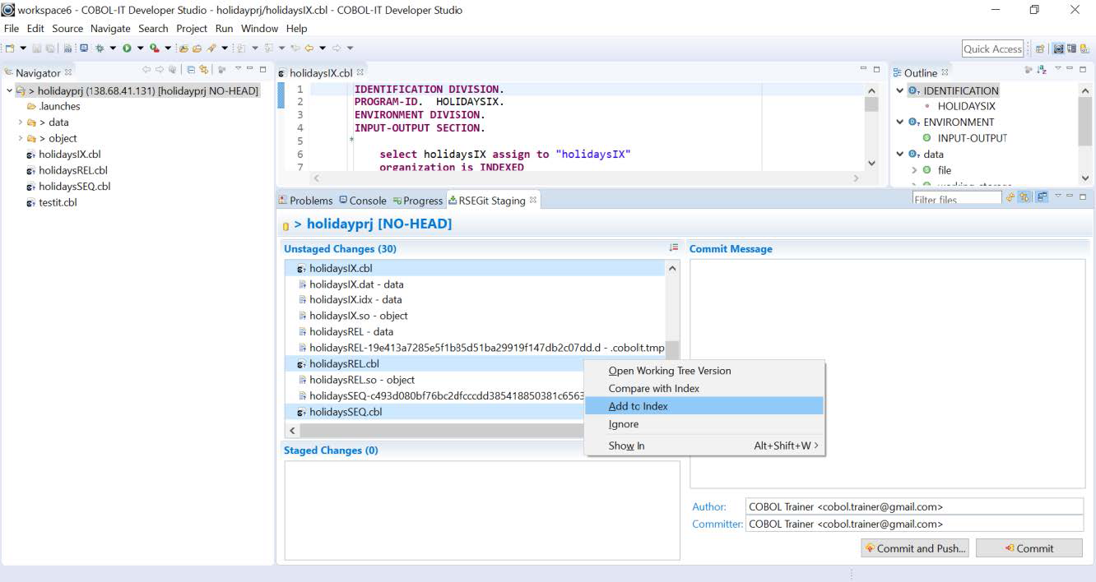This screenshot has width=1096, height=582.
Task: Switch to the Console tab
Action: click(362, 201)
